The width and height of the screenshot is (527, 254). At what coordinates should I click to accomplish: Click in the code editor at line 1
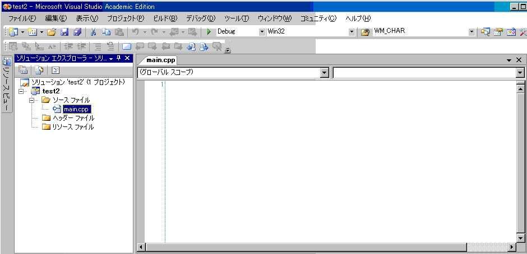click(339, 84)
